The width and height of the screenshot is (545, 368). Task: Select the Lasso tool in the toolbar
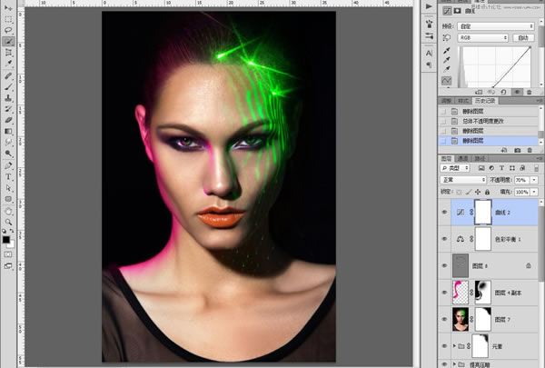(8, 29)
